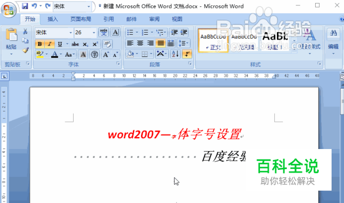This screenshot has width=344, height=203.
Task: Apply distributed alignment
Action: (x=171, y=43)
